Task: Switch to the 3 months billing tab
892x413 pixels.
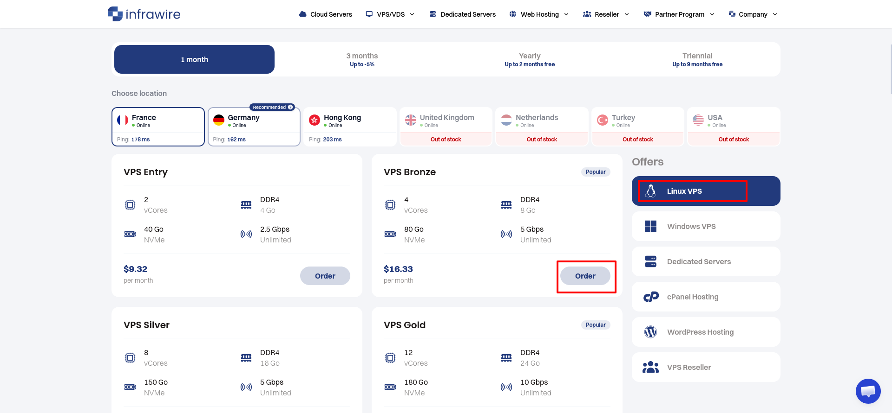Action: pos(362,59)
